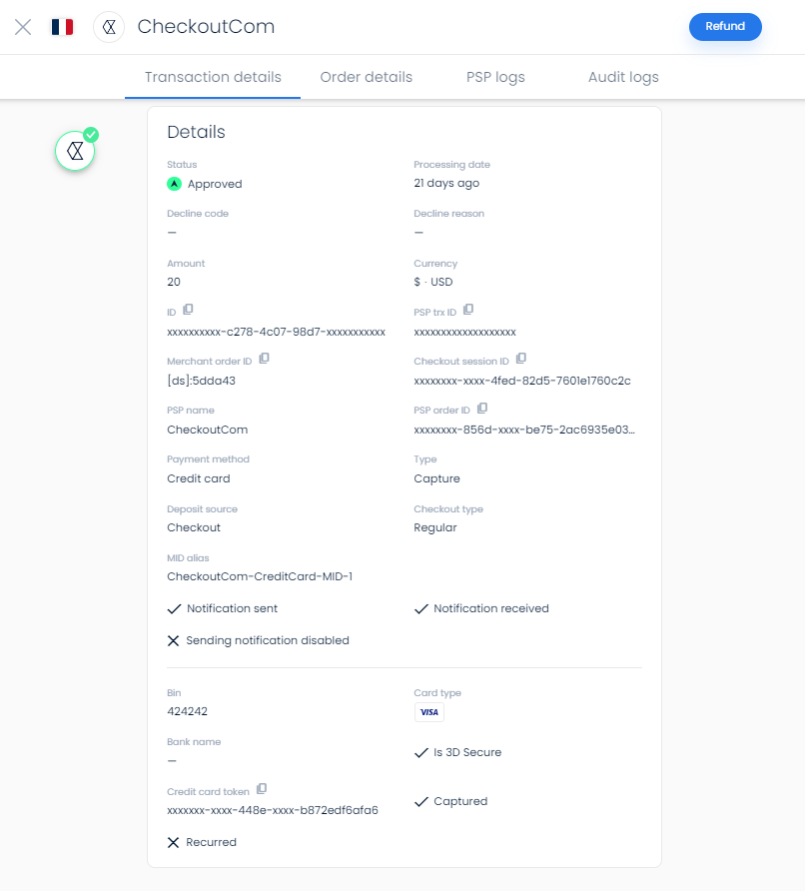Open the PSP logs tab

coord(495,77)
